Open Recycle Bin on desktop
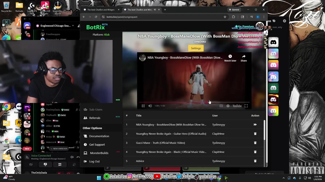This screenshot has height=182, width=325. point(6,7)
